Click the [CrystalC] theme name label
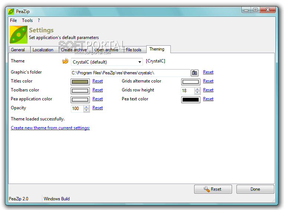The width and height of the screenshot is (284, 210). (x=156, y=61)
